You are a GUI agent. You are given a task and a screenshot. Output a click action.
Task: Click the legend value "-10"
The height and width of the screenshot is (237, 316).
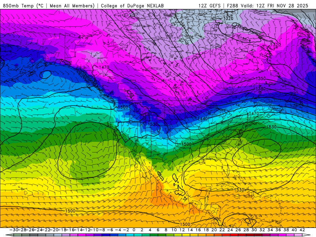(94, 230)
